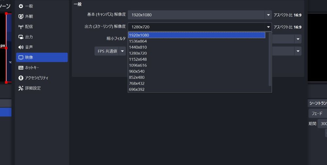Choose 696x392 from the resolution list

(x=197, y=90)
